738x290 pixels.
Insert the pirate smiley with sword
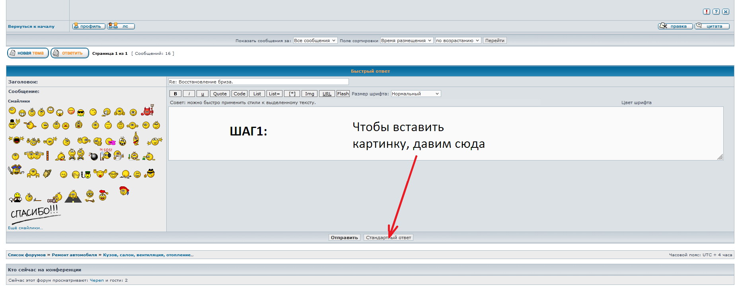coord(16,170)
